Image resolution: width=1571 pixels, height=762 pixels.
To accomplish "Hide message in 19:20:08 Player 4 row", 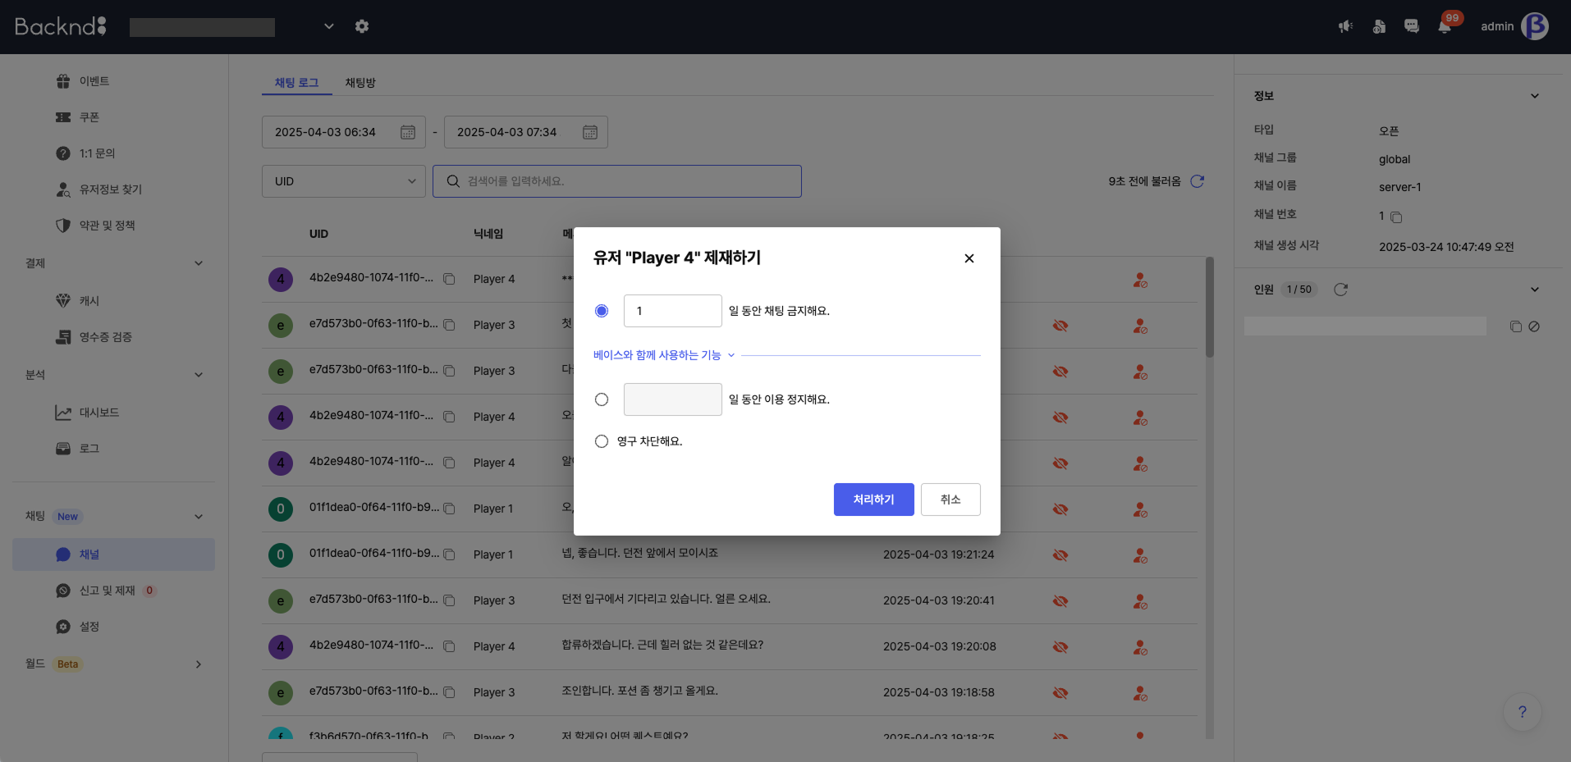I will 1060,647.
